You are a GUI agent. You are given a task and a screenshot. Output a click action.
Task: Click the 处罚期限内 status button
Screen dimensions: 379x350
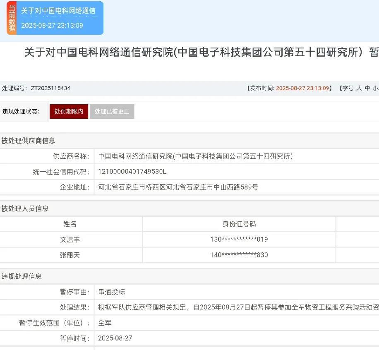coord(69,111)
